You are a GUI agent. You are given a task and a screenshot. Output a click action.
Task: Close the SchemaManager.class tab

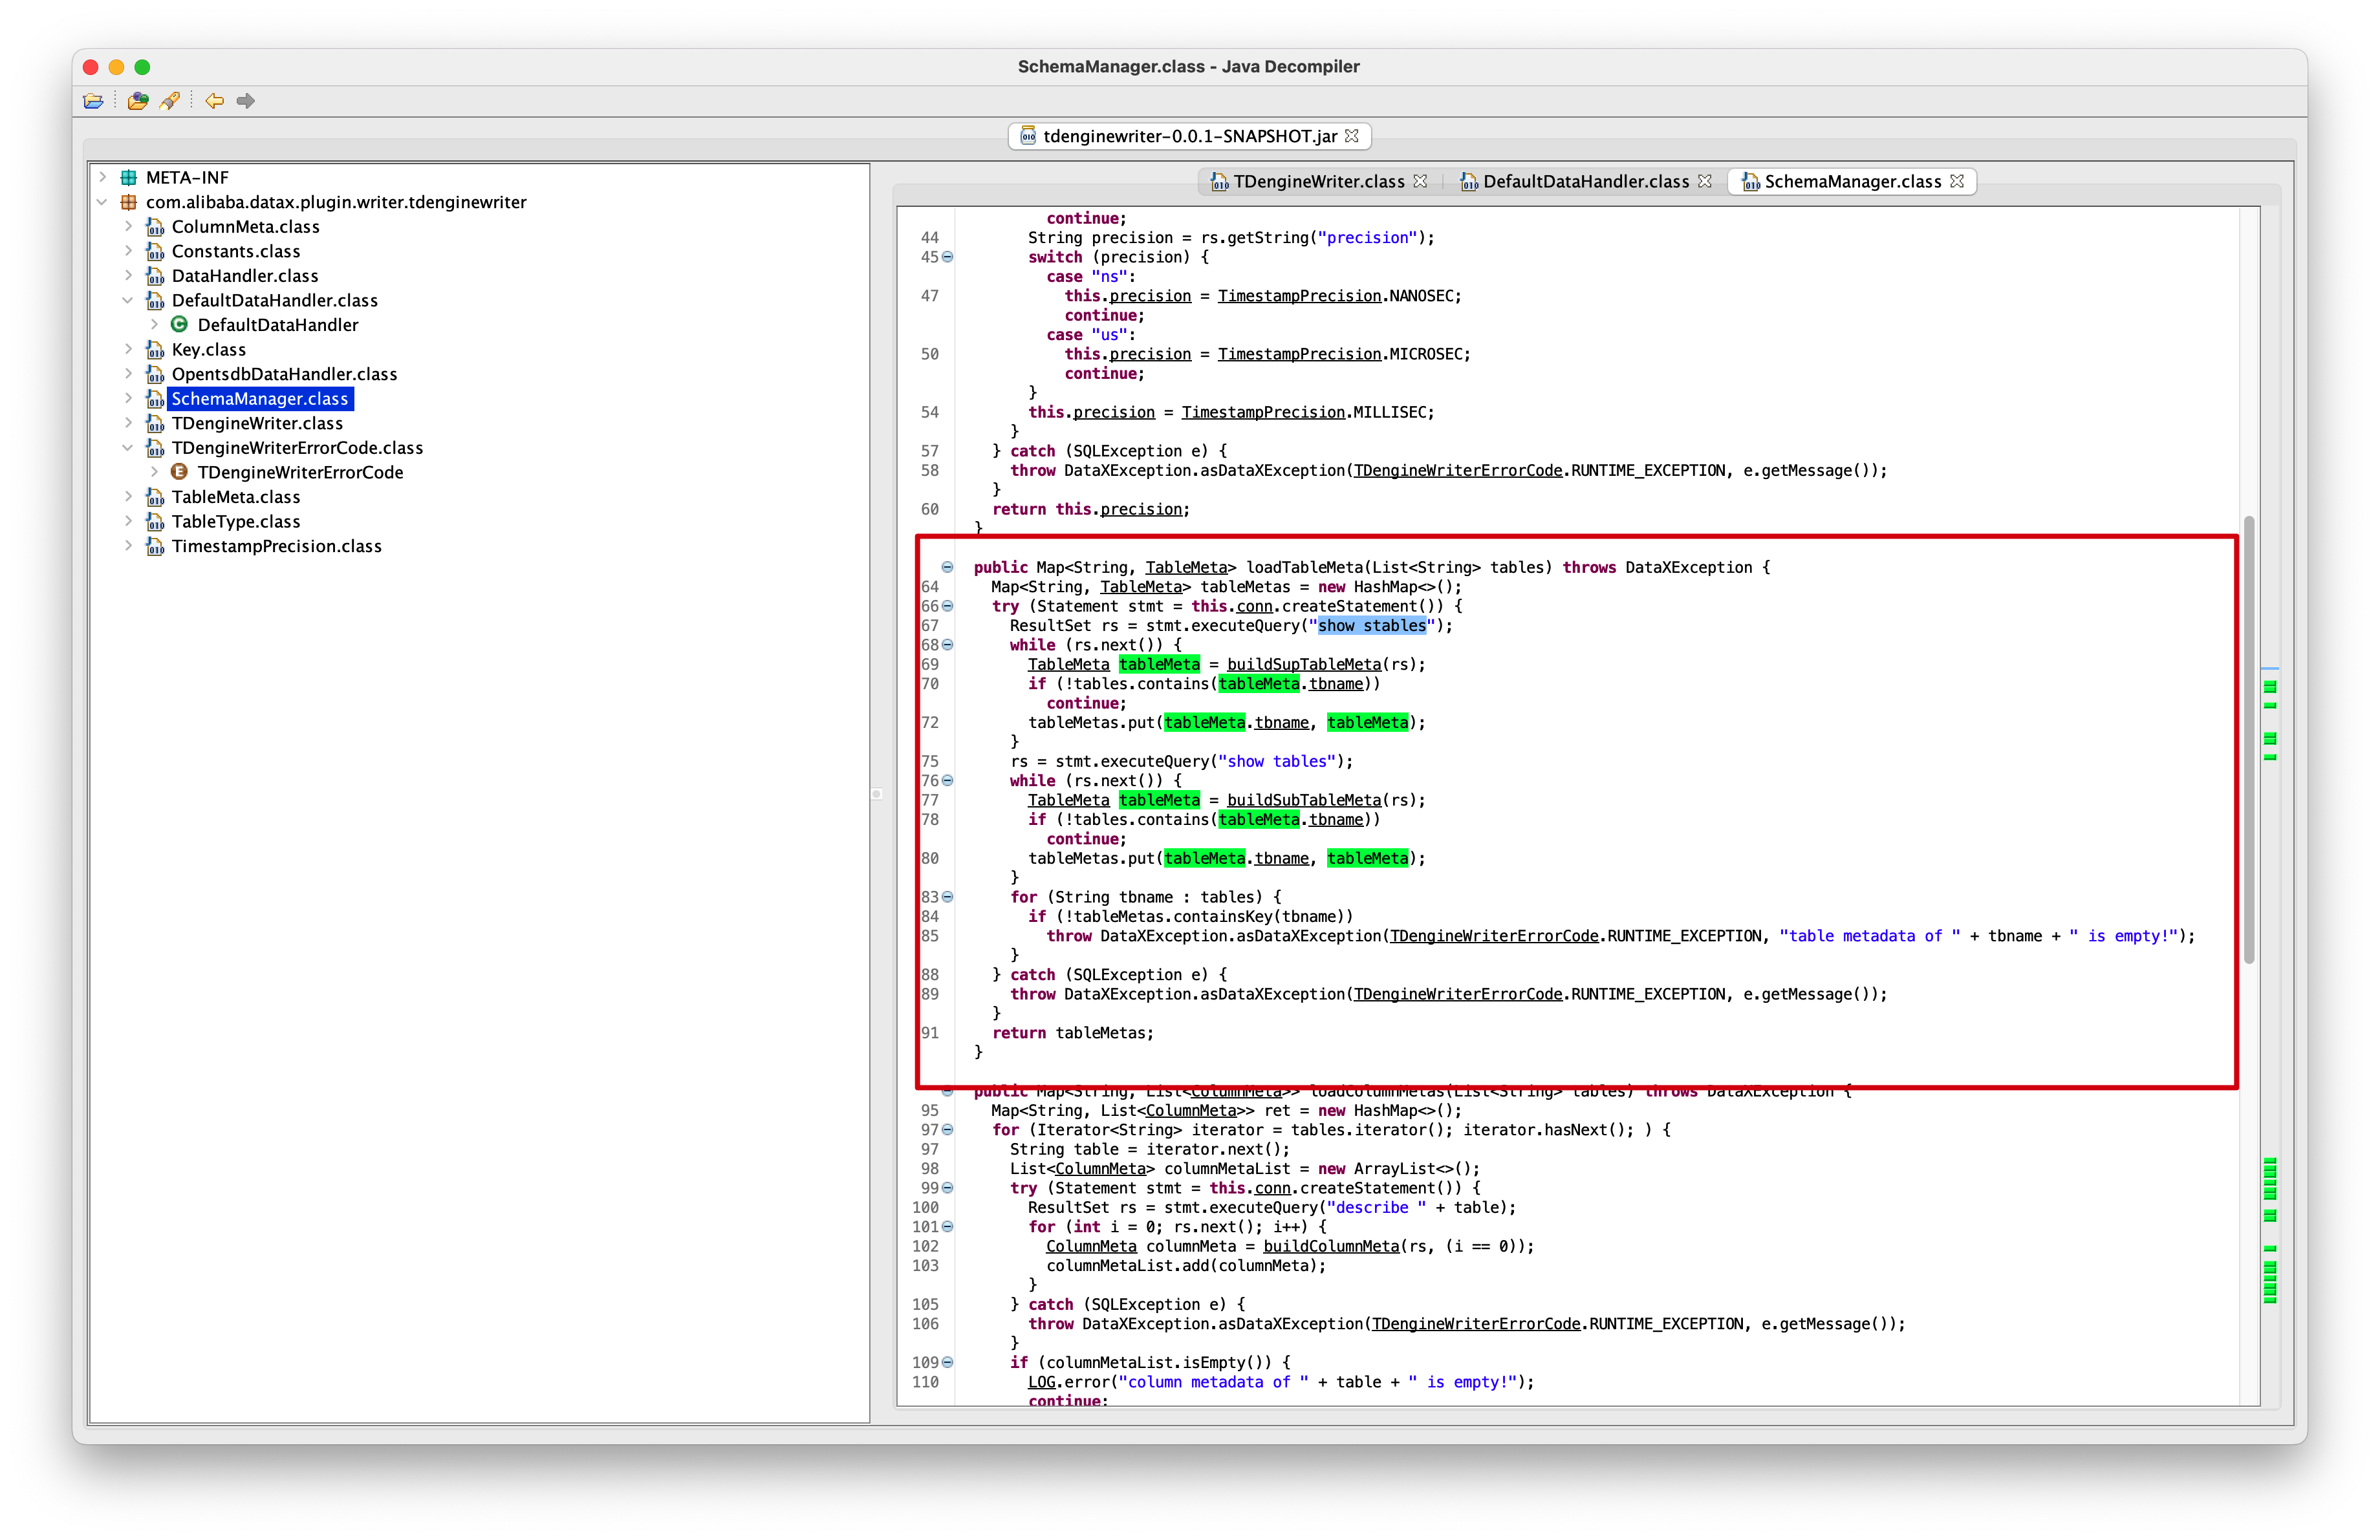click(x=1957, y=181)
